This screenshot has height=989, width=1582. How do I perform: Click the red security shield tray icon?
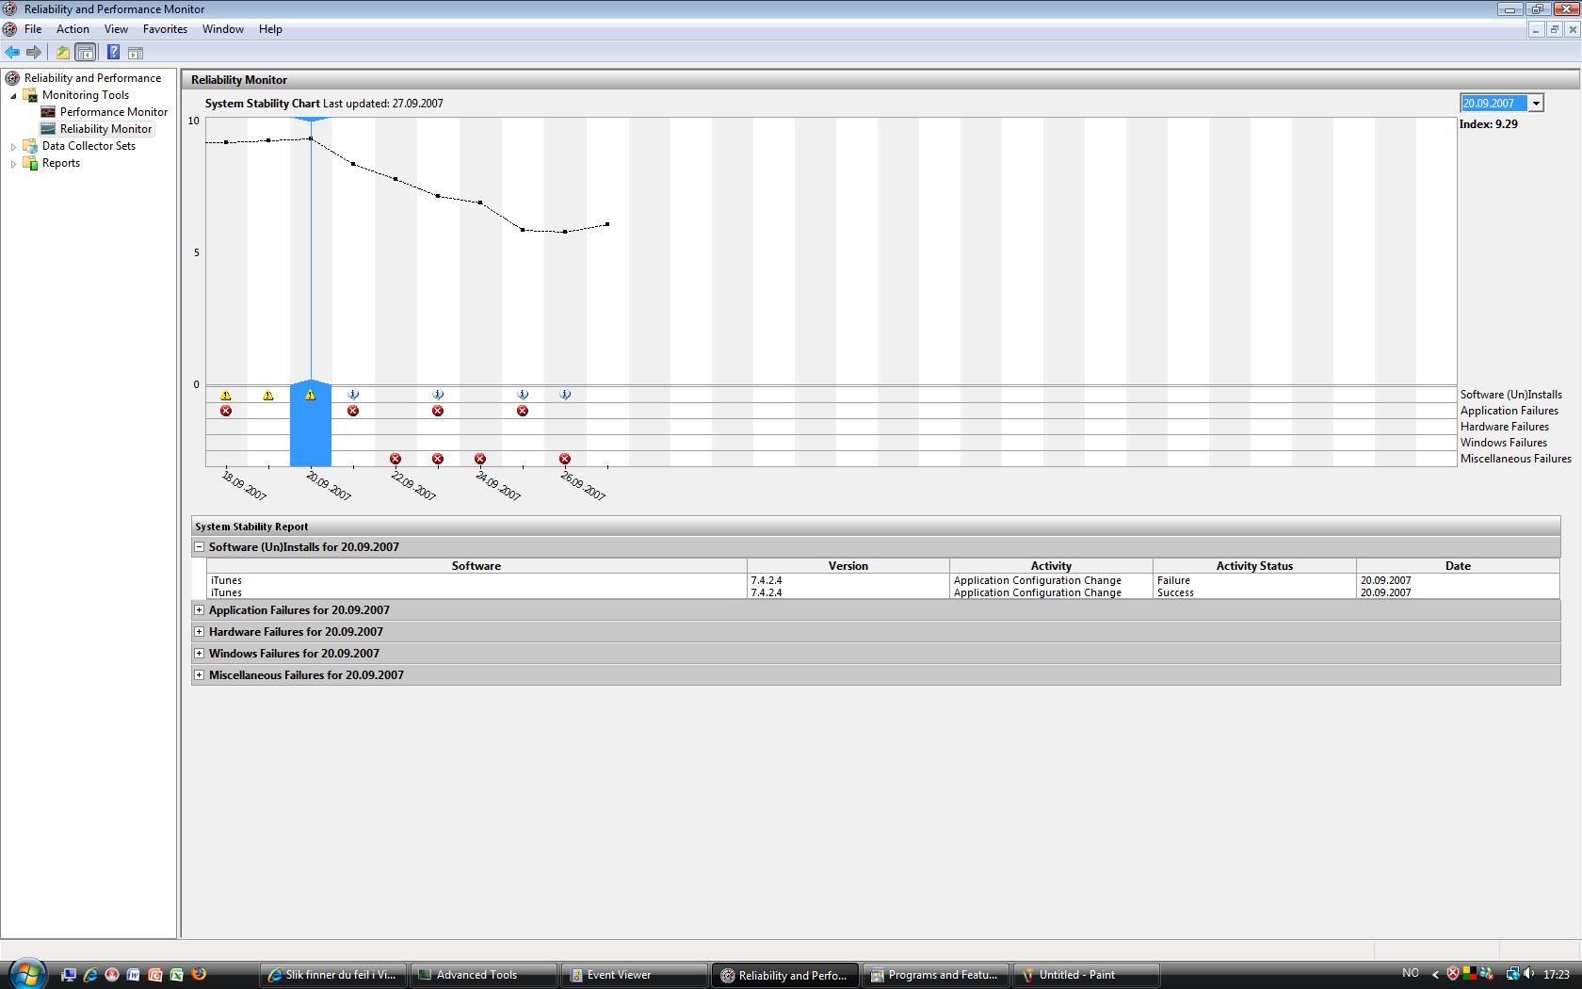tap(1453, 974)
